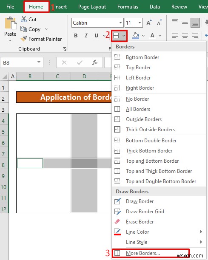Choose Bottom Border from menu
This screenshot has width=208, height=260.
click(159, 57)
